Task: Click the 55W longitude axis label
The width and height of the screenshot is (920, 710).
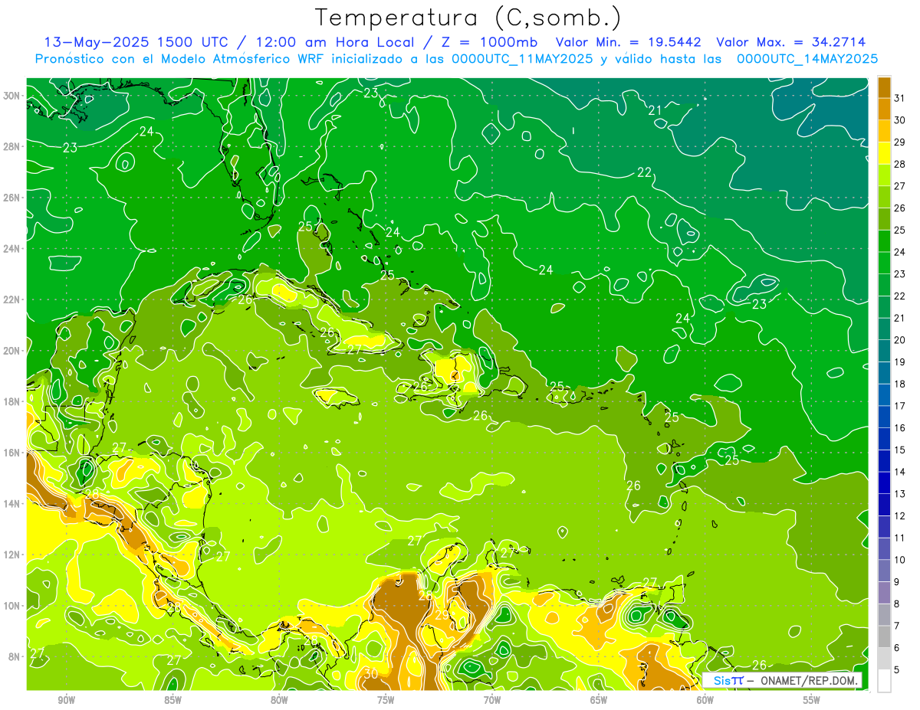Action: 811,700
